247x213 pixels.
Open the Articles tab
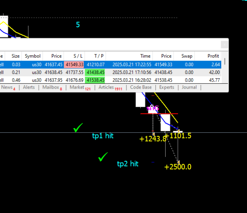pos(110,87)
